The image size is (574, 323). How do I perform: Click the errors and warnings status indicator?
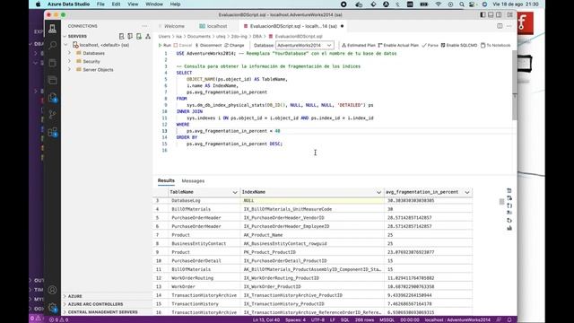(x=58, y=319)
